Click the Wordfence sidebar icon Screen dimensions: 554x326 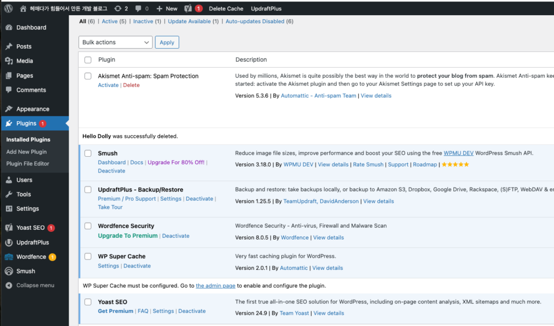point(9,257)
